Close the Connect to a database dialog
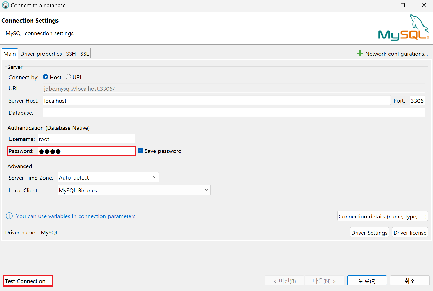Image resolution: width=433 pixels, height=291 pixels. tap(424, 5)
